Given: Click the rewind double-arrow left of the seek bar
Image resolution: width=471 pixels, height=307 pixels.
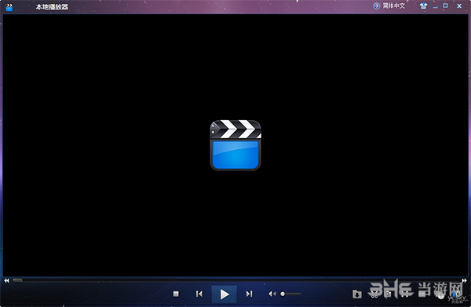Looking at the screenshot, I should pos(6,280).
